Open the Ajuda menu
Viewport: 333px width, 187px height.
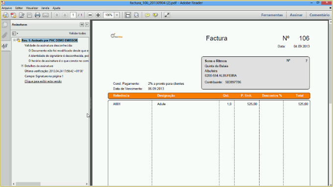(56, 8)
